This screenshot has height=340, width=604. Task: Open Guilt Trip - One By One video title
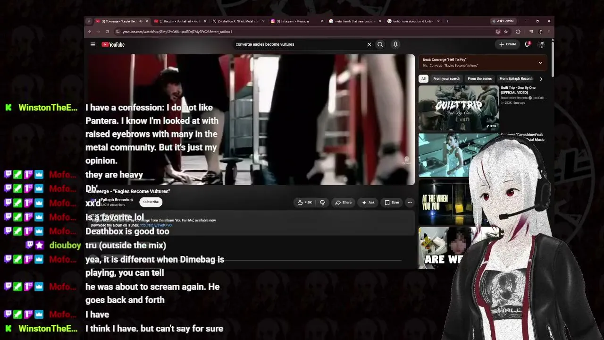[x=518, y=90]
